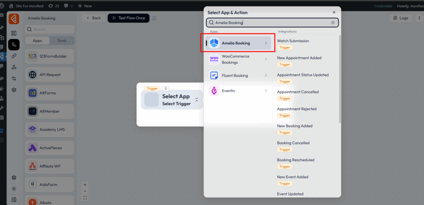Open the comments bubble icon in admin bar
Viewport: 424px width, 205px height.
click(x=66, y=6)
